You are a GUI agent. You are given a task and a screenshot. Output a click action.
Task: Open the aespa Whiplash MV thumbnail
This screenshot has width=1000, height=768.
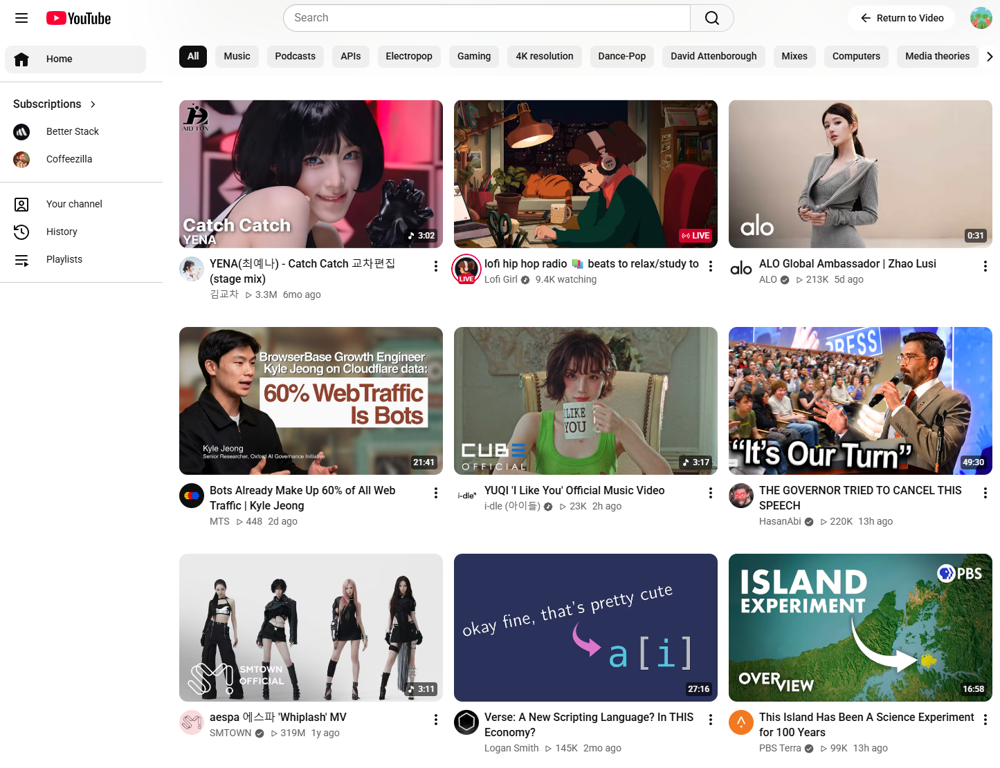pos(311,628)
